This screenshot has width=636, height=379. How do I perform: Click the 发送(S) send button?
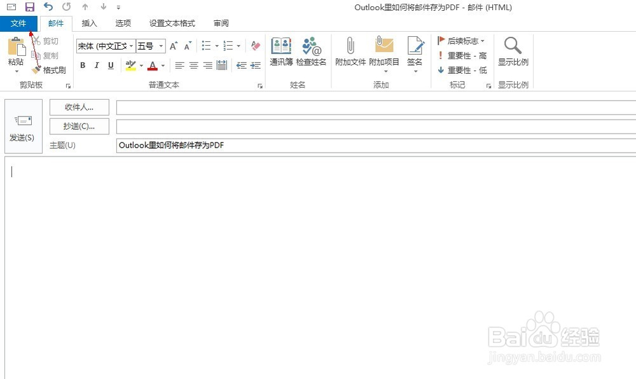click(23, 127)
